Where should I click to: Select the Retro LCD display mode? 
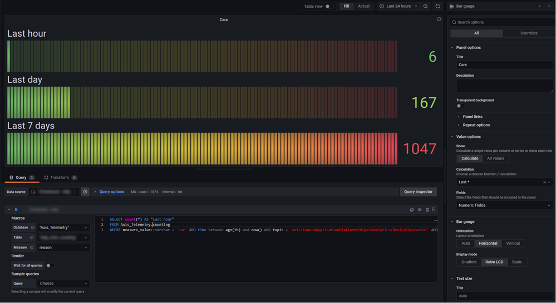(494, 262)
